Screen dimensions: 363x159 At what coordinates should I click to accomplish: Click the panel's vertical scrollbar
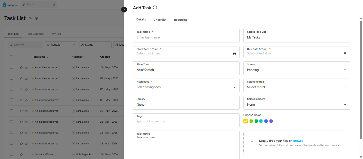pos(361,80)
